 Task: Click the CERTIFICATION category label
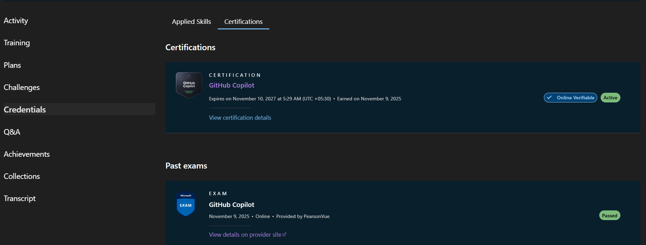click(235, 75)
